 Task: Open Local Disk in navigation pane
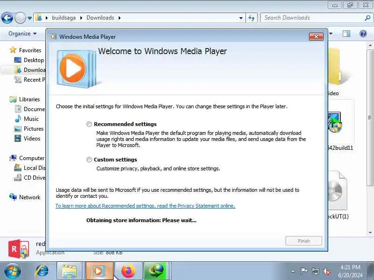point(35,168)
